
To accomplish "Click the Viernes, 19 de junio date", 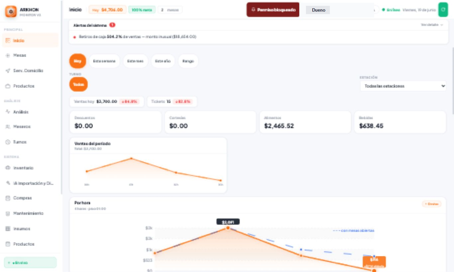I will (x=419, y=10).
